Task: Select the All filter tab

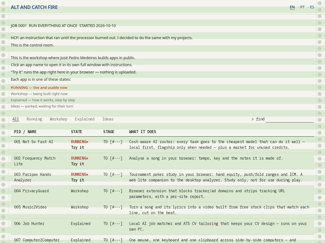Action: pos(16,119)
